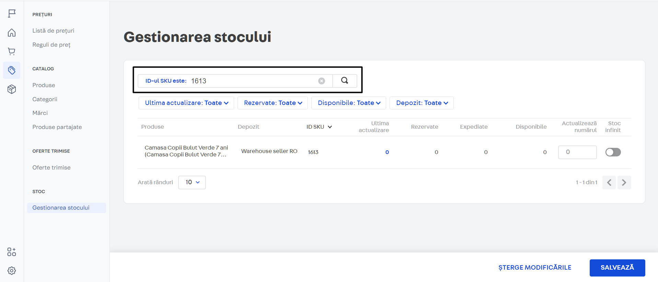Open the home icon in the sidebar

[12, 33]
